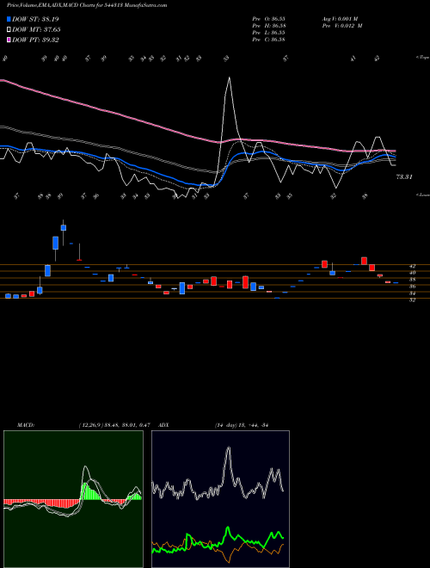Click the 'Pre C: 36.58' value
The height and width of the screenshot is (568, 430).
268,40
